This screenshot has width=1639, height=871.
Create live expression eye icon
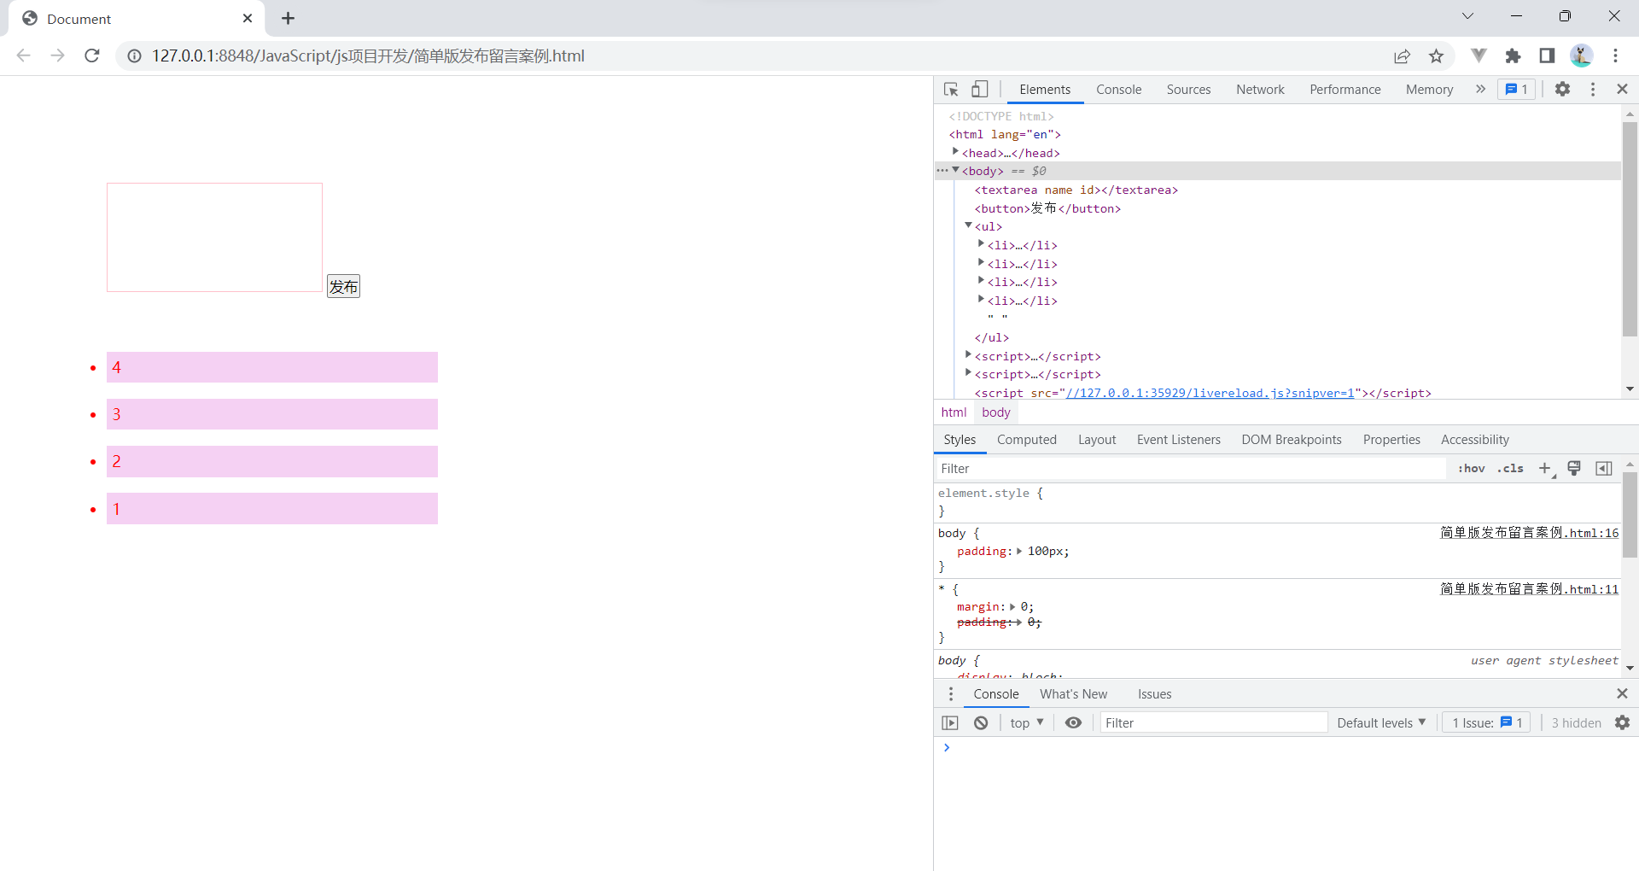tap(1074, 723)
